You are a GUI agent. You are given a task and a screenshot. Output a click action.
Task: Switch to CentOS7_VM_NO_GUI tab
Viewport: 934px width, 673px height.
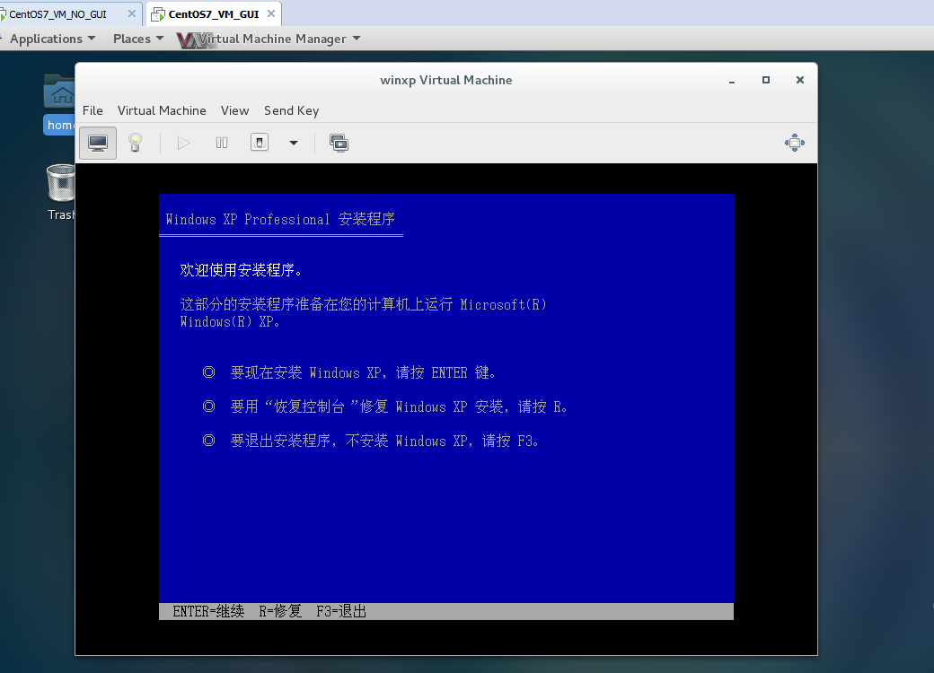tap(57, 14)
